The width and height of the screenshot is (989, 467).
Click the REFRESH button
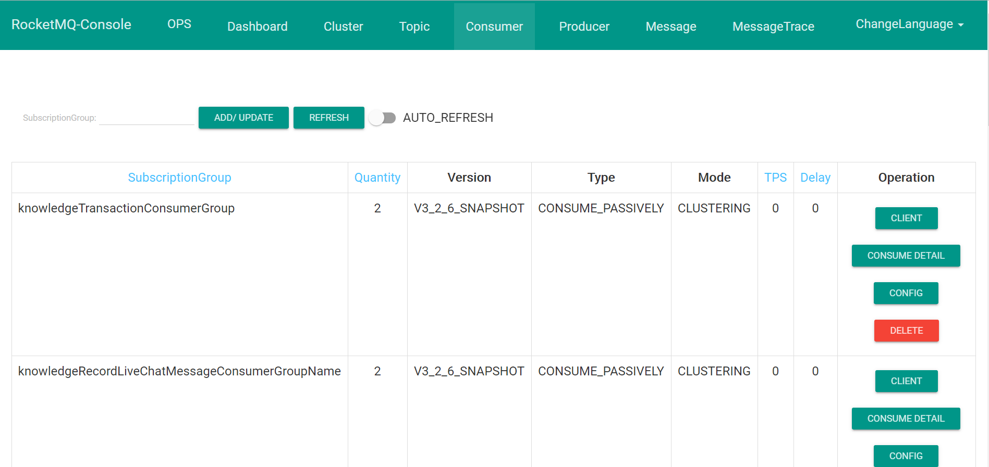329,118
